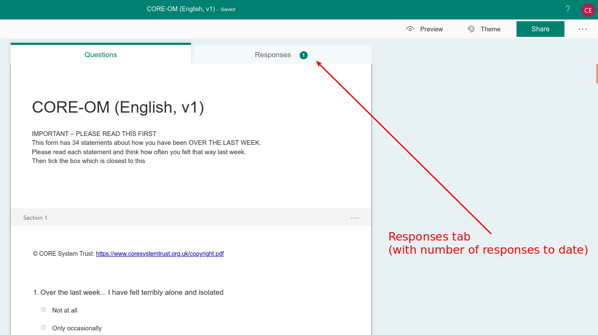
Task: Open the Theme customization panel
Action: pyautogui.click(x=484, y=29)
